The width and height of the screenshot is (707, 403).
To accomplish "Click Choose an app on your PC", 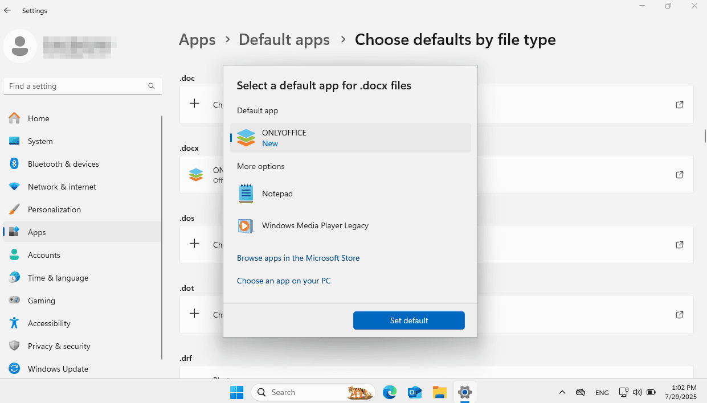I will pos(284,281).
